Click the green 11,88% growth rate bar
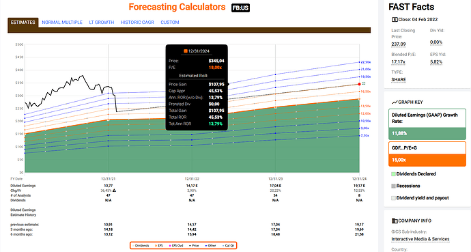Image resolution: width=471 pixels, height=252 pixels. click(x=427, y=134)
